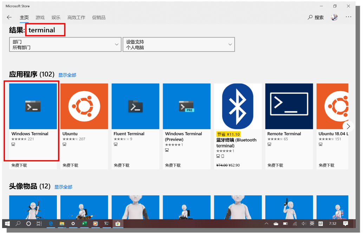Click the back arrow in Store header
Viewport: 364px width, 234px height.
pos(9,17)
